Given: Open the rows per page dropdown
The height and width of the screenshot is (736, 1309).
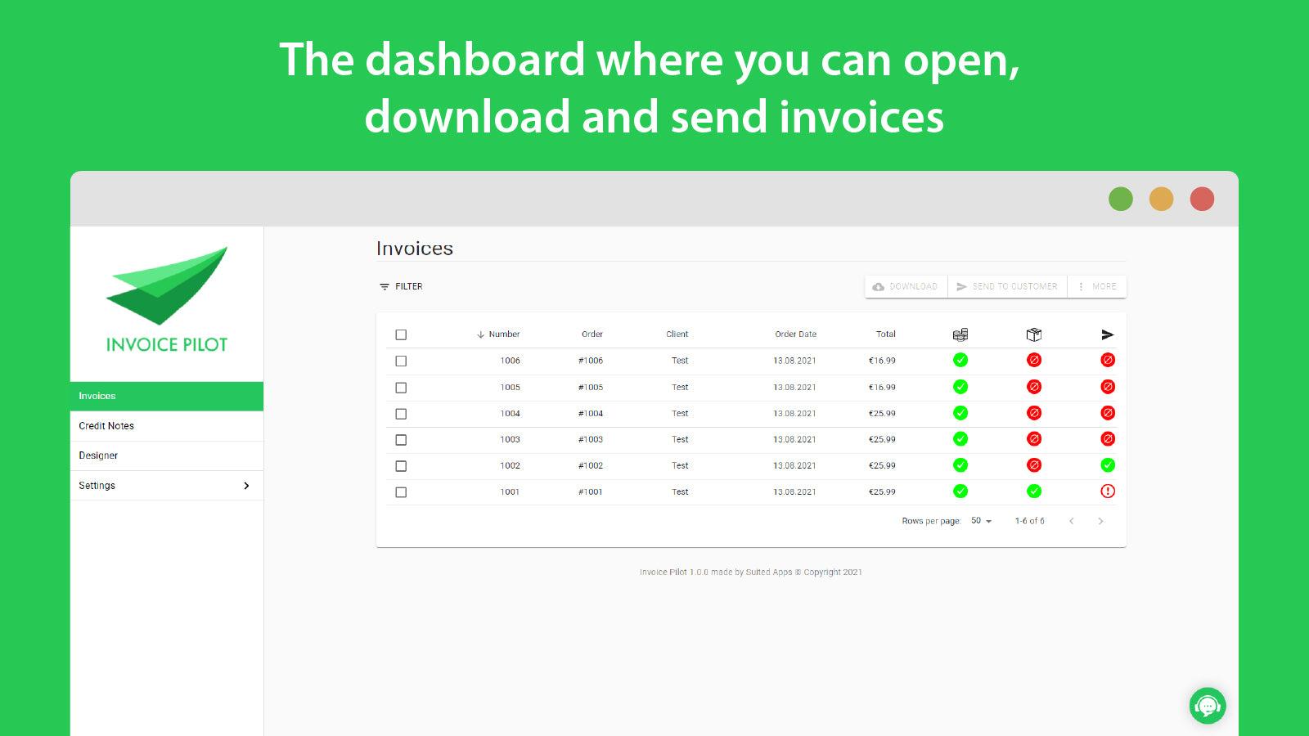Looking at the screenshot, I should [x=981, y=520].
